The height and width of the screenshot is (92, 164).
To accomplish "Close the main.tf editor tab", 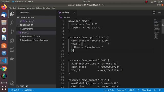I will (74, 13).
